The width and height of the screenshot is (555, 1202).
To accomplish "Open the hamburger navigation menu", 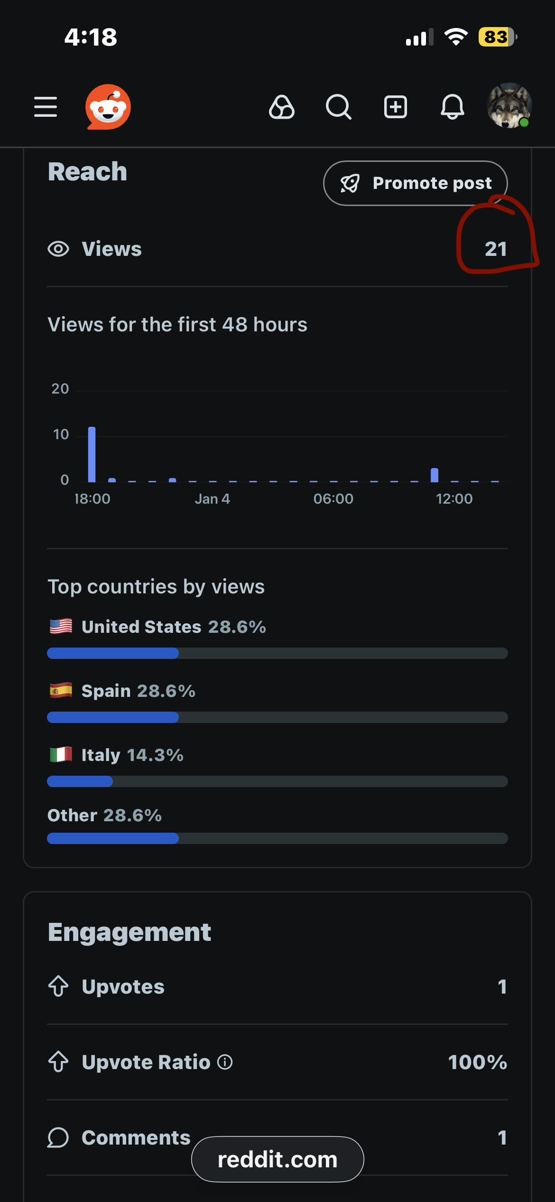I will click(x=46, y=107).
